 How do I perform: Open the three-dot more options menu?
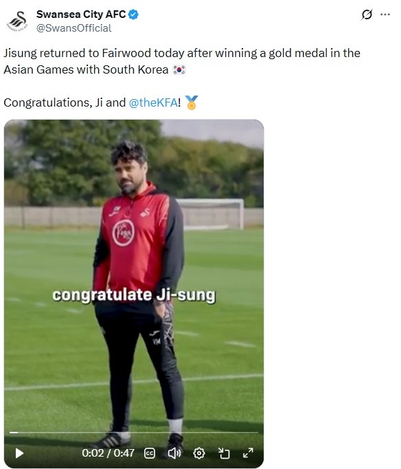click(x=385, y=14)
